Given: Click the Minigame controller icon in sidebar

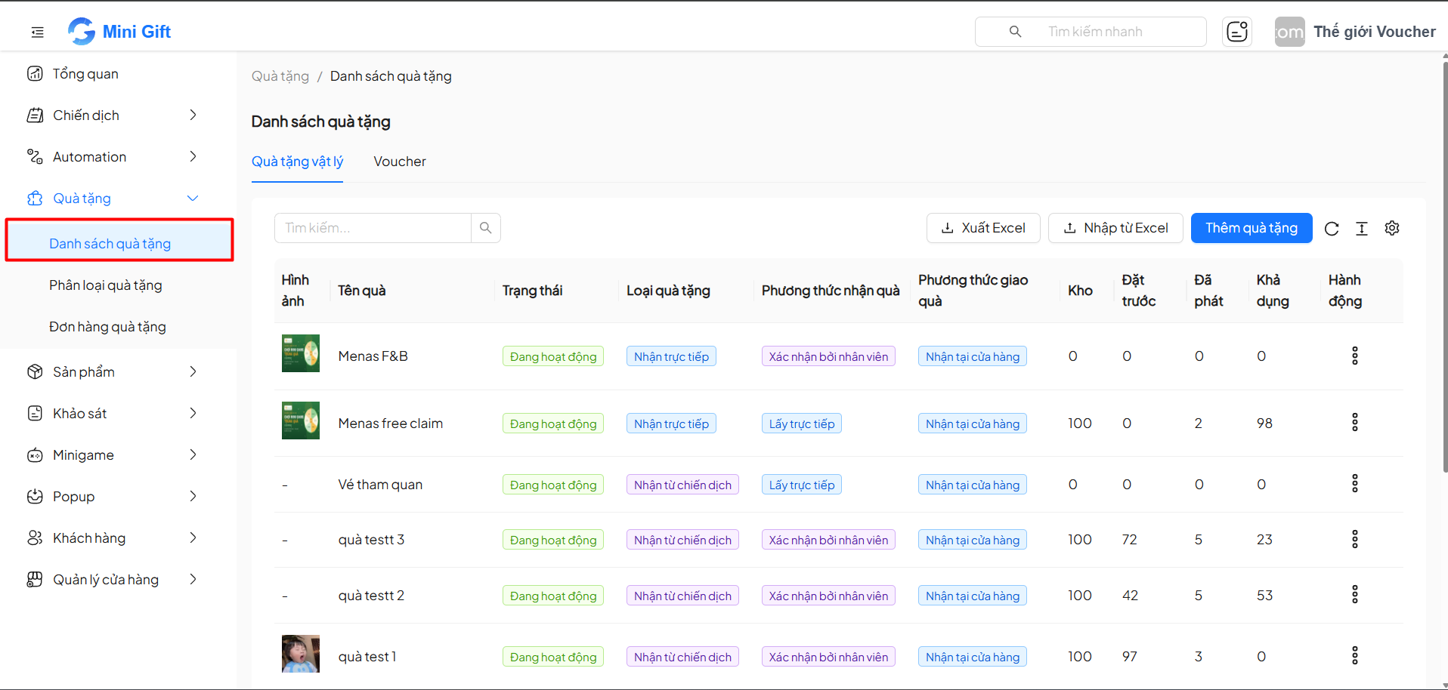Looking at the screenshot, I should (35, 455).
